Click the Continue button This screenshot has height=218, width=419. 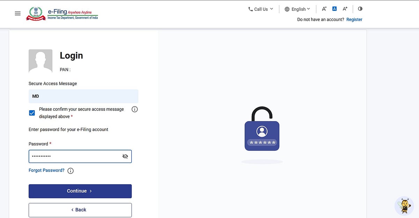coord(80,191)
